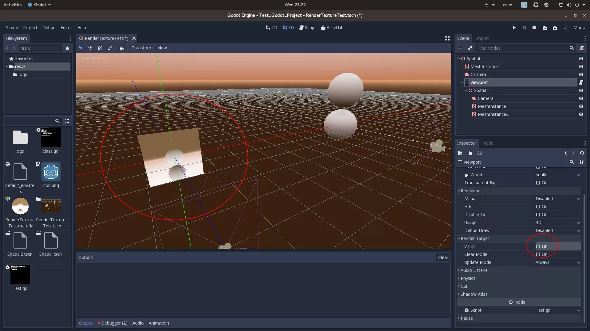Click FileSystem favorite star icon
Screen dimensions: 590x331
[x=67, y=48]
